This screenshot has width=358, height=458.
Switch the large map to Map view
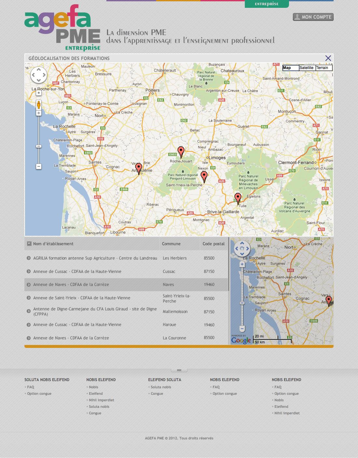point(291,68)
